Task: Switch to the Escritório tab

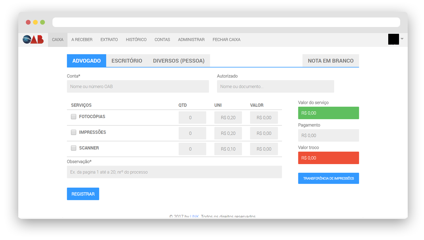Action: coord(127,61)
